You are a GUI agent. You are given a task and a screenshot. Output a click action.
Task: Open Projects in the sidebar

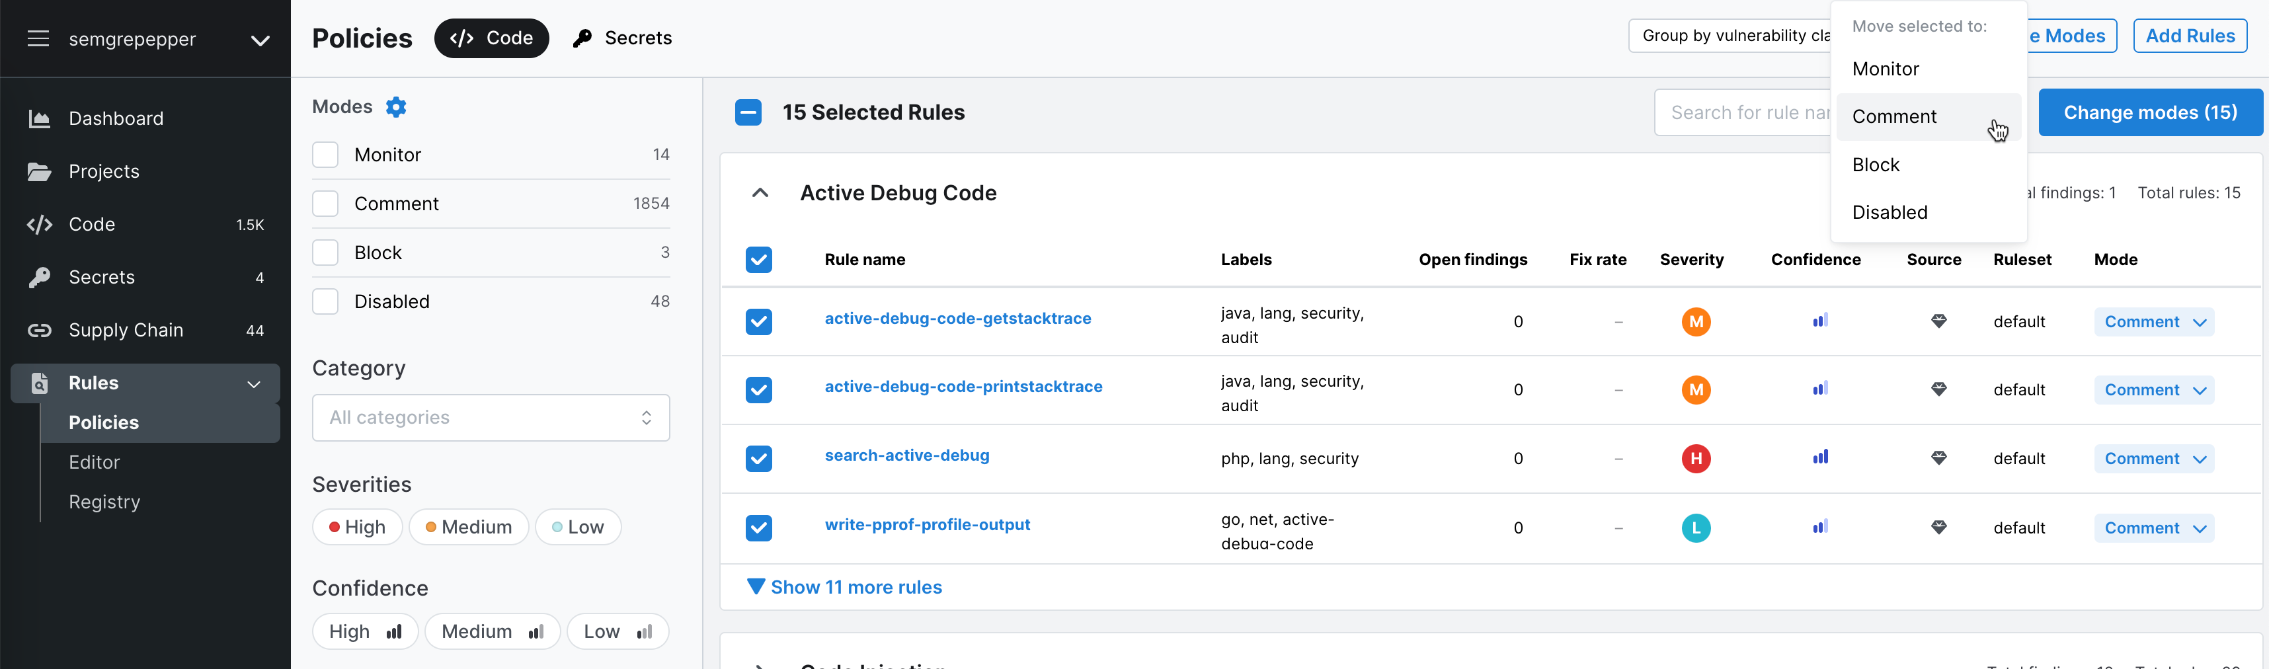point(105,172)
